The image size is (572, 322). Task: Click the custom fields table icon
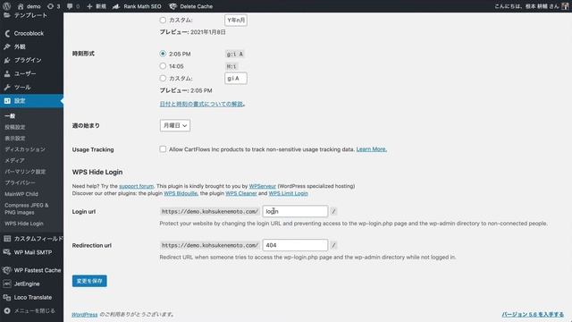pos(7,239)
